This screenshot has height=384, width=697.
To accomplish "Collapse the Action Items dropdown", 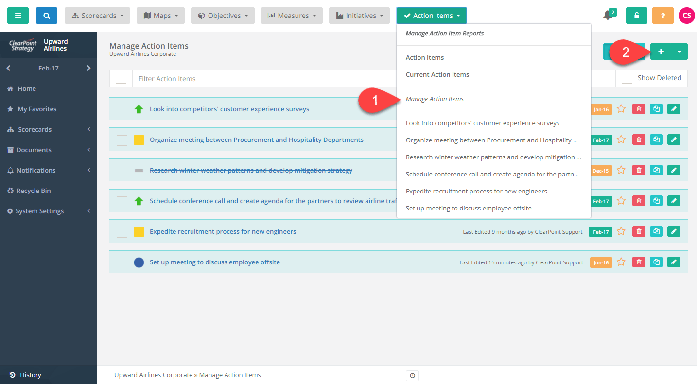I will click(432, 16).
